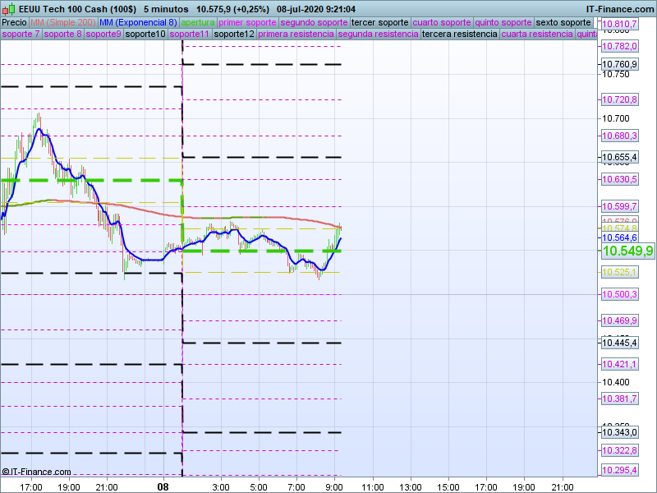Click the cuarta resistencia legend label
657x493 pixels.
click(x=537, y=35)
